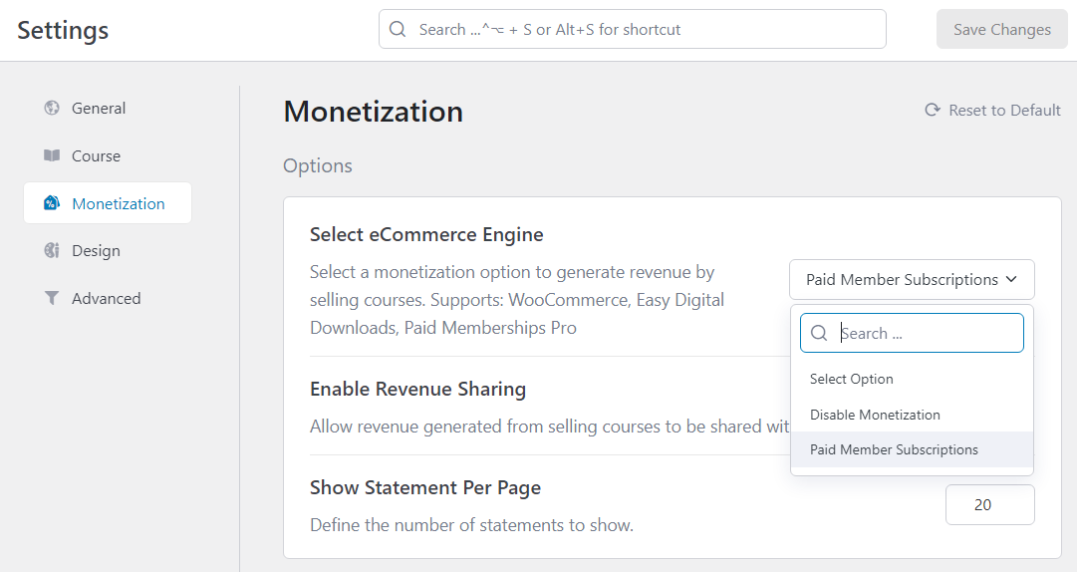Click the Advanced filter icon in sidebar

tap(52, 298)
